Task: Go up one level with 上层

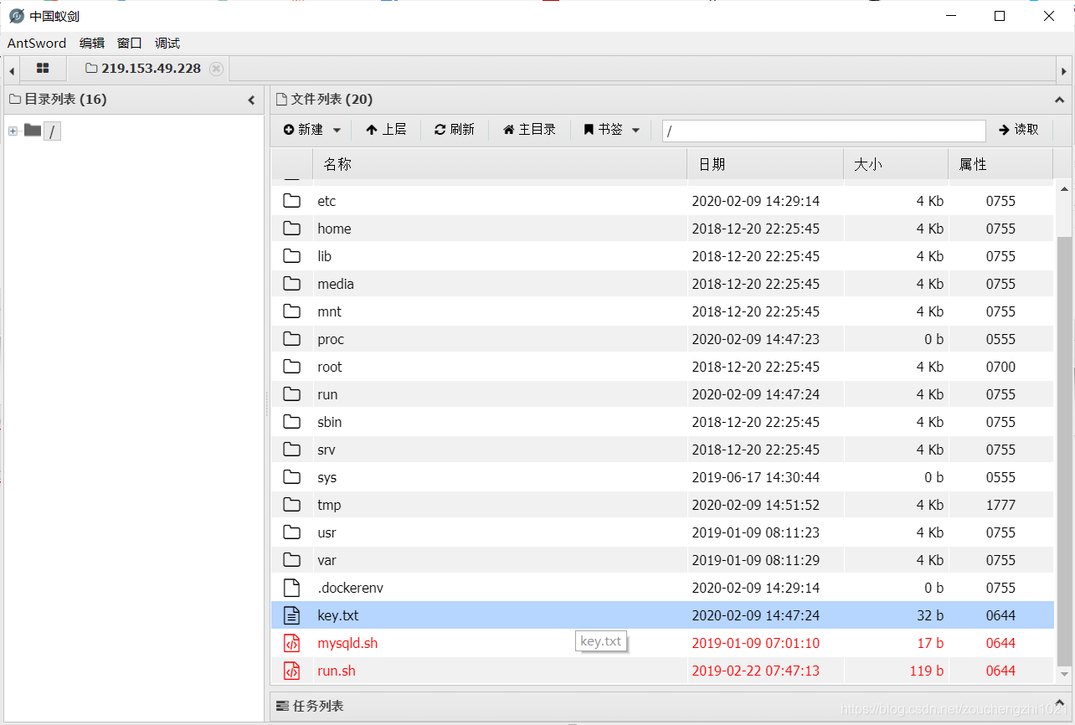Action: point(386,130)
